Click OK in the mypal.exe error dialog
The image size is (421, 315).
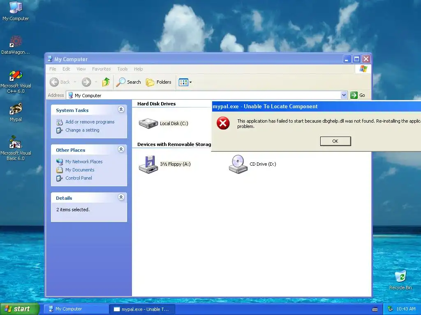point(335,141)
